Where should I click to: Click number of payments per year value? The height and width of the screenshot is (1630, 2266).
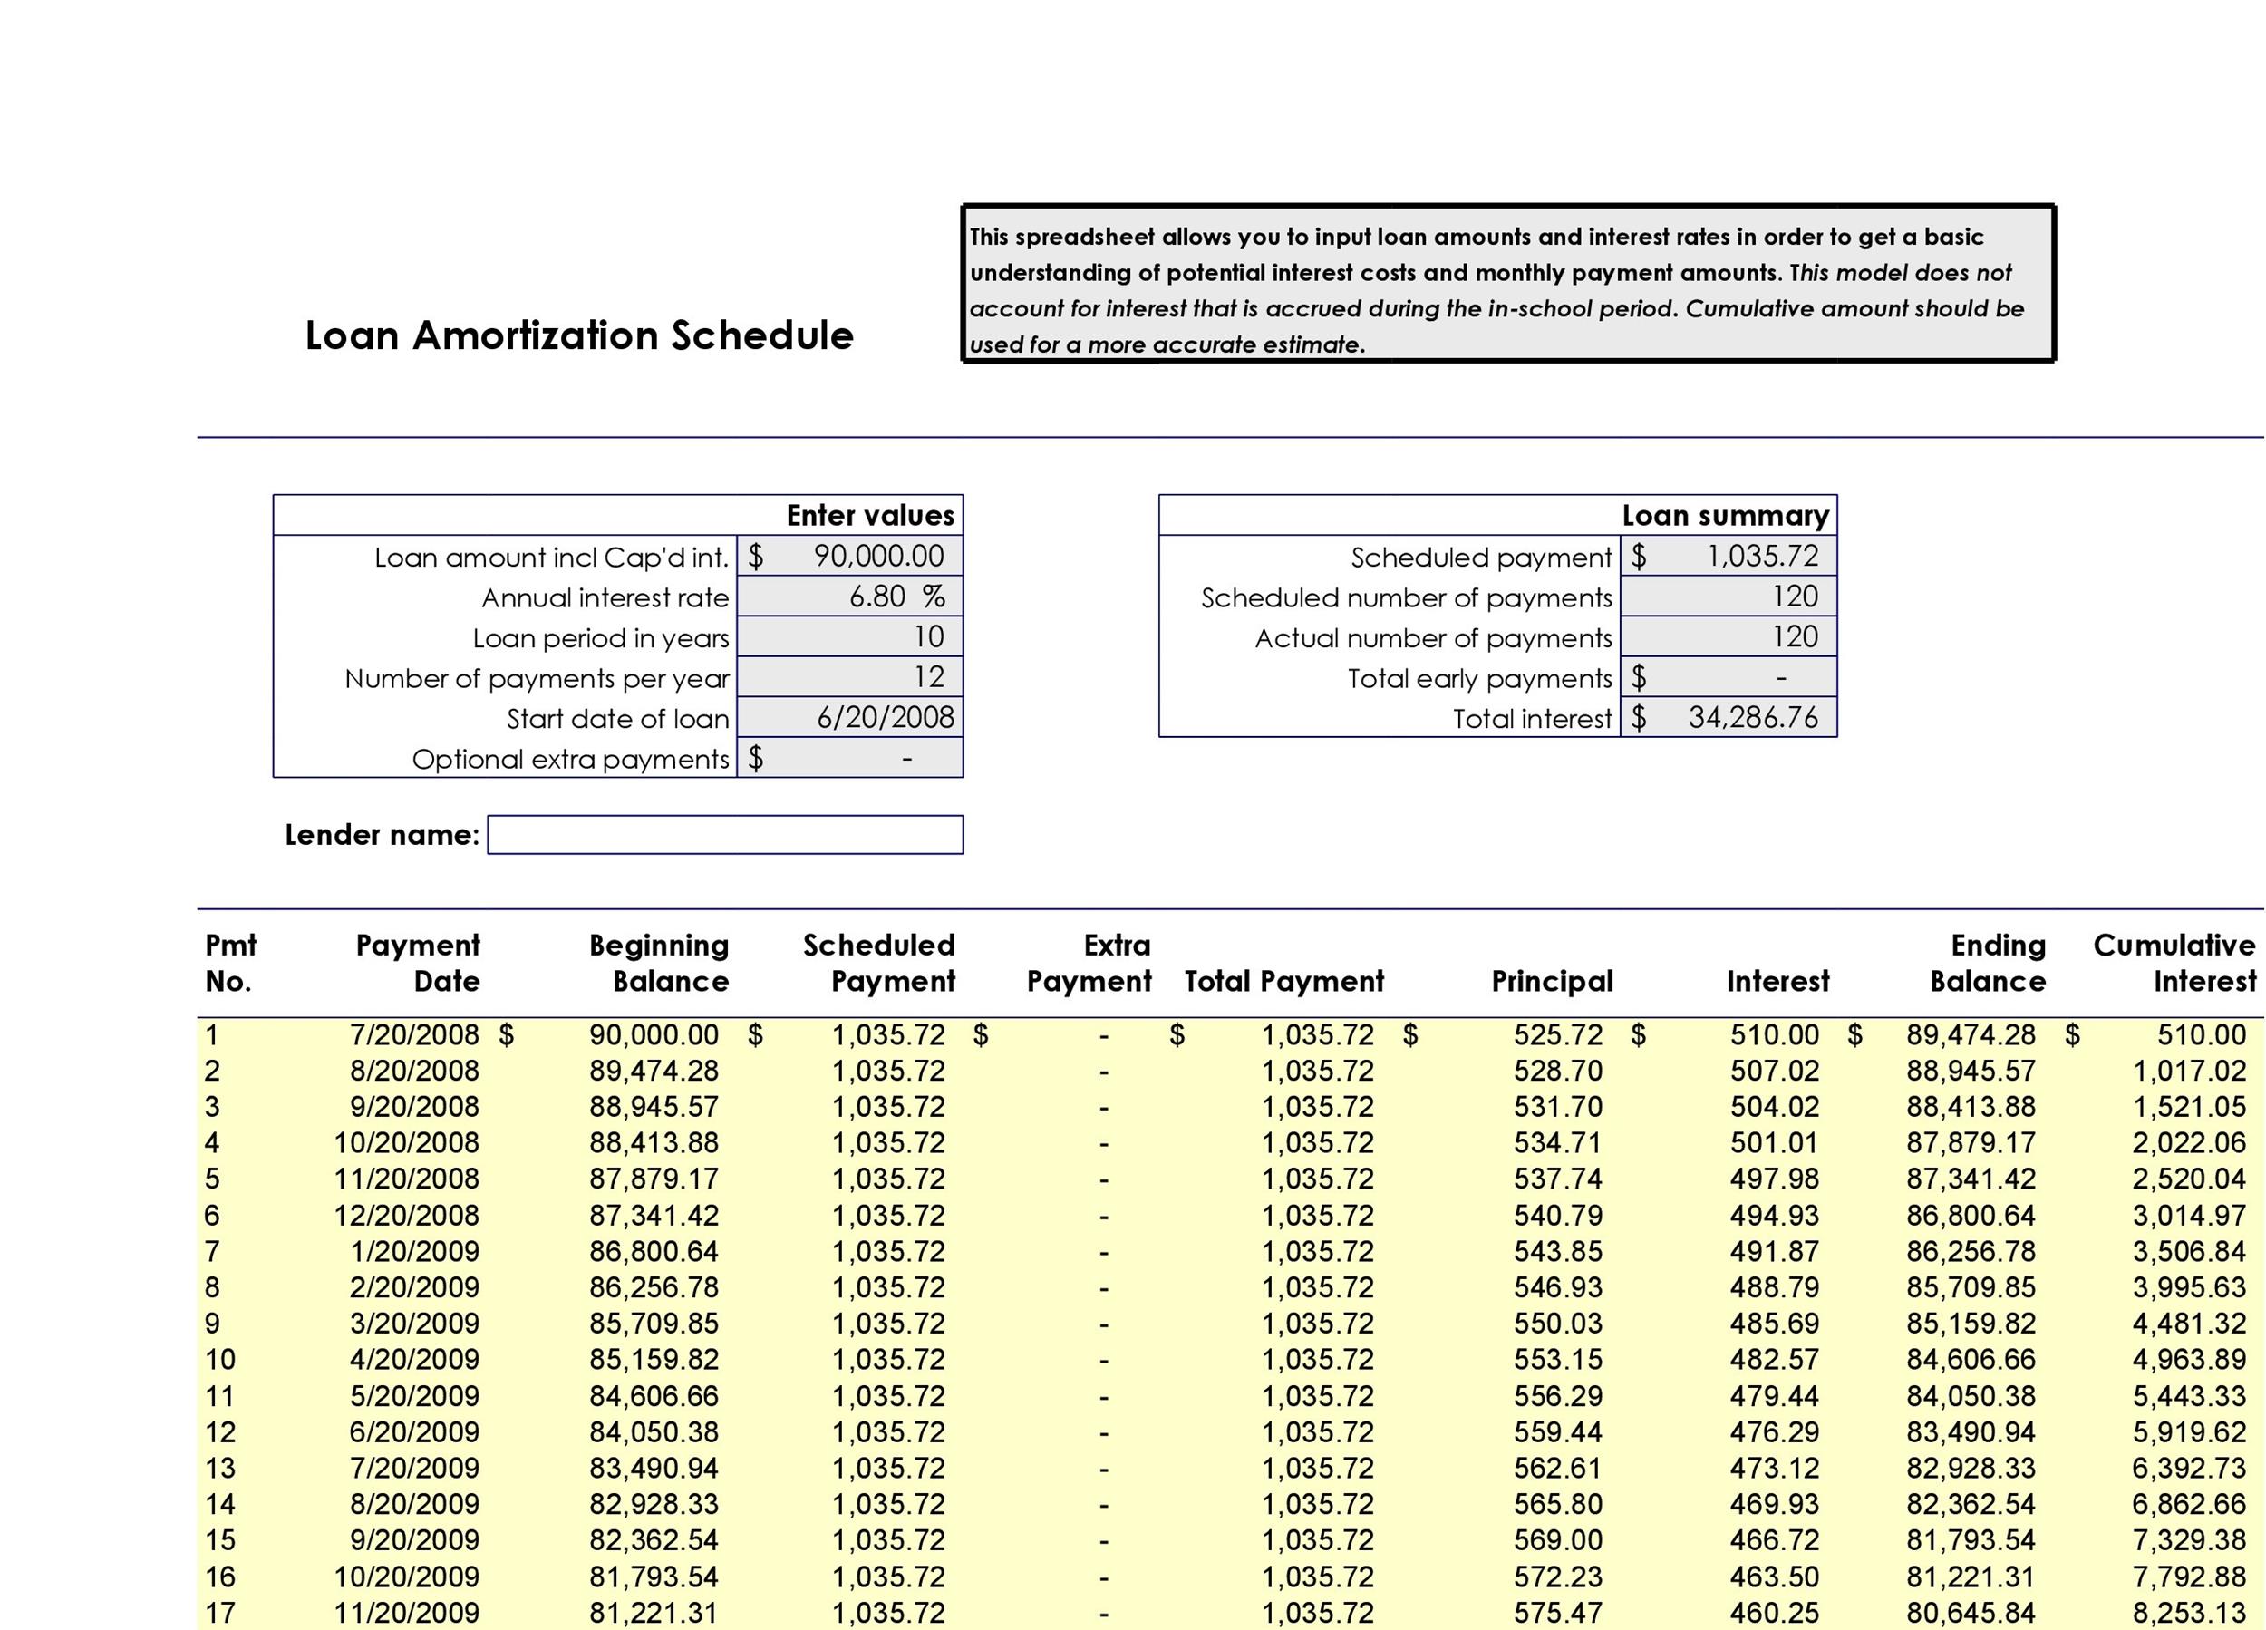(x=850, y=676)
